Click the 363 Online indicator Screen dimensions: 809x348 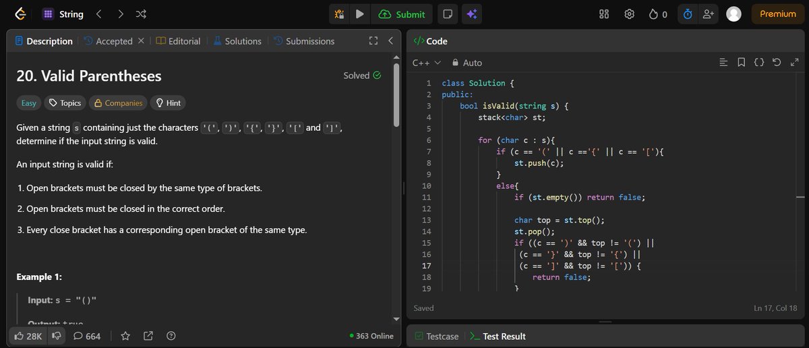pos(371,336)
